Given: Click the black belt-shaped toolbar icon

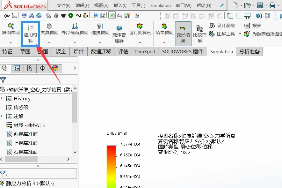Looking at the screenshot, I should pyautogui.click(x=63, y=16).
